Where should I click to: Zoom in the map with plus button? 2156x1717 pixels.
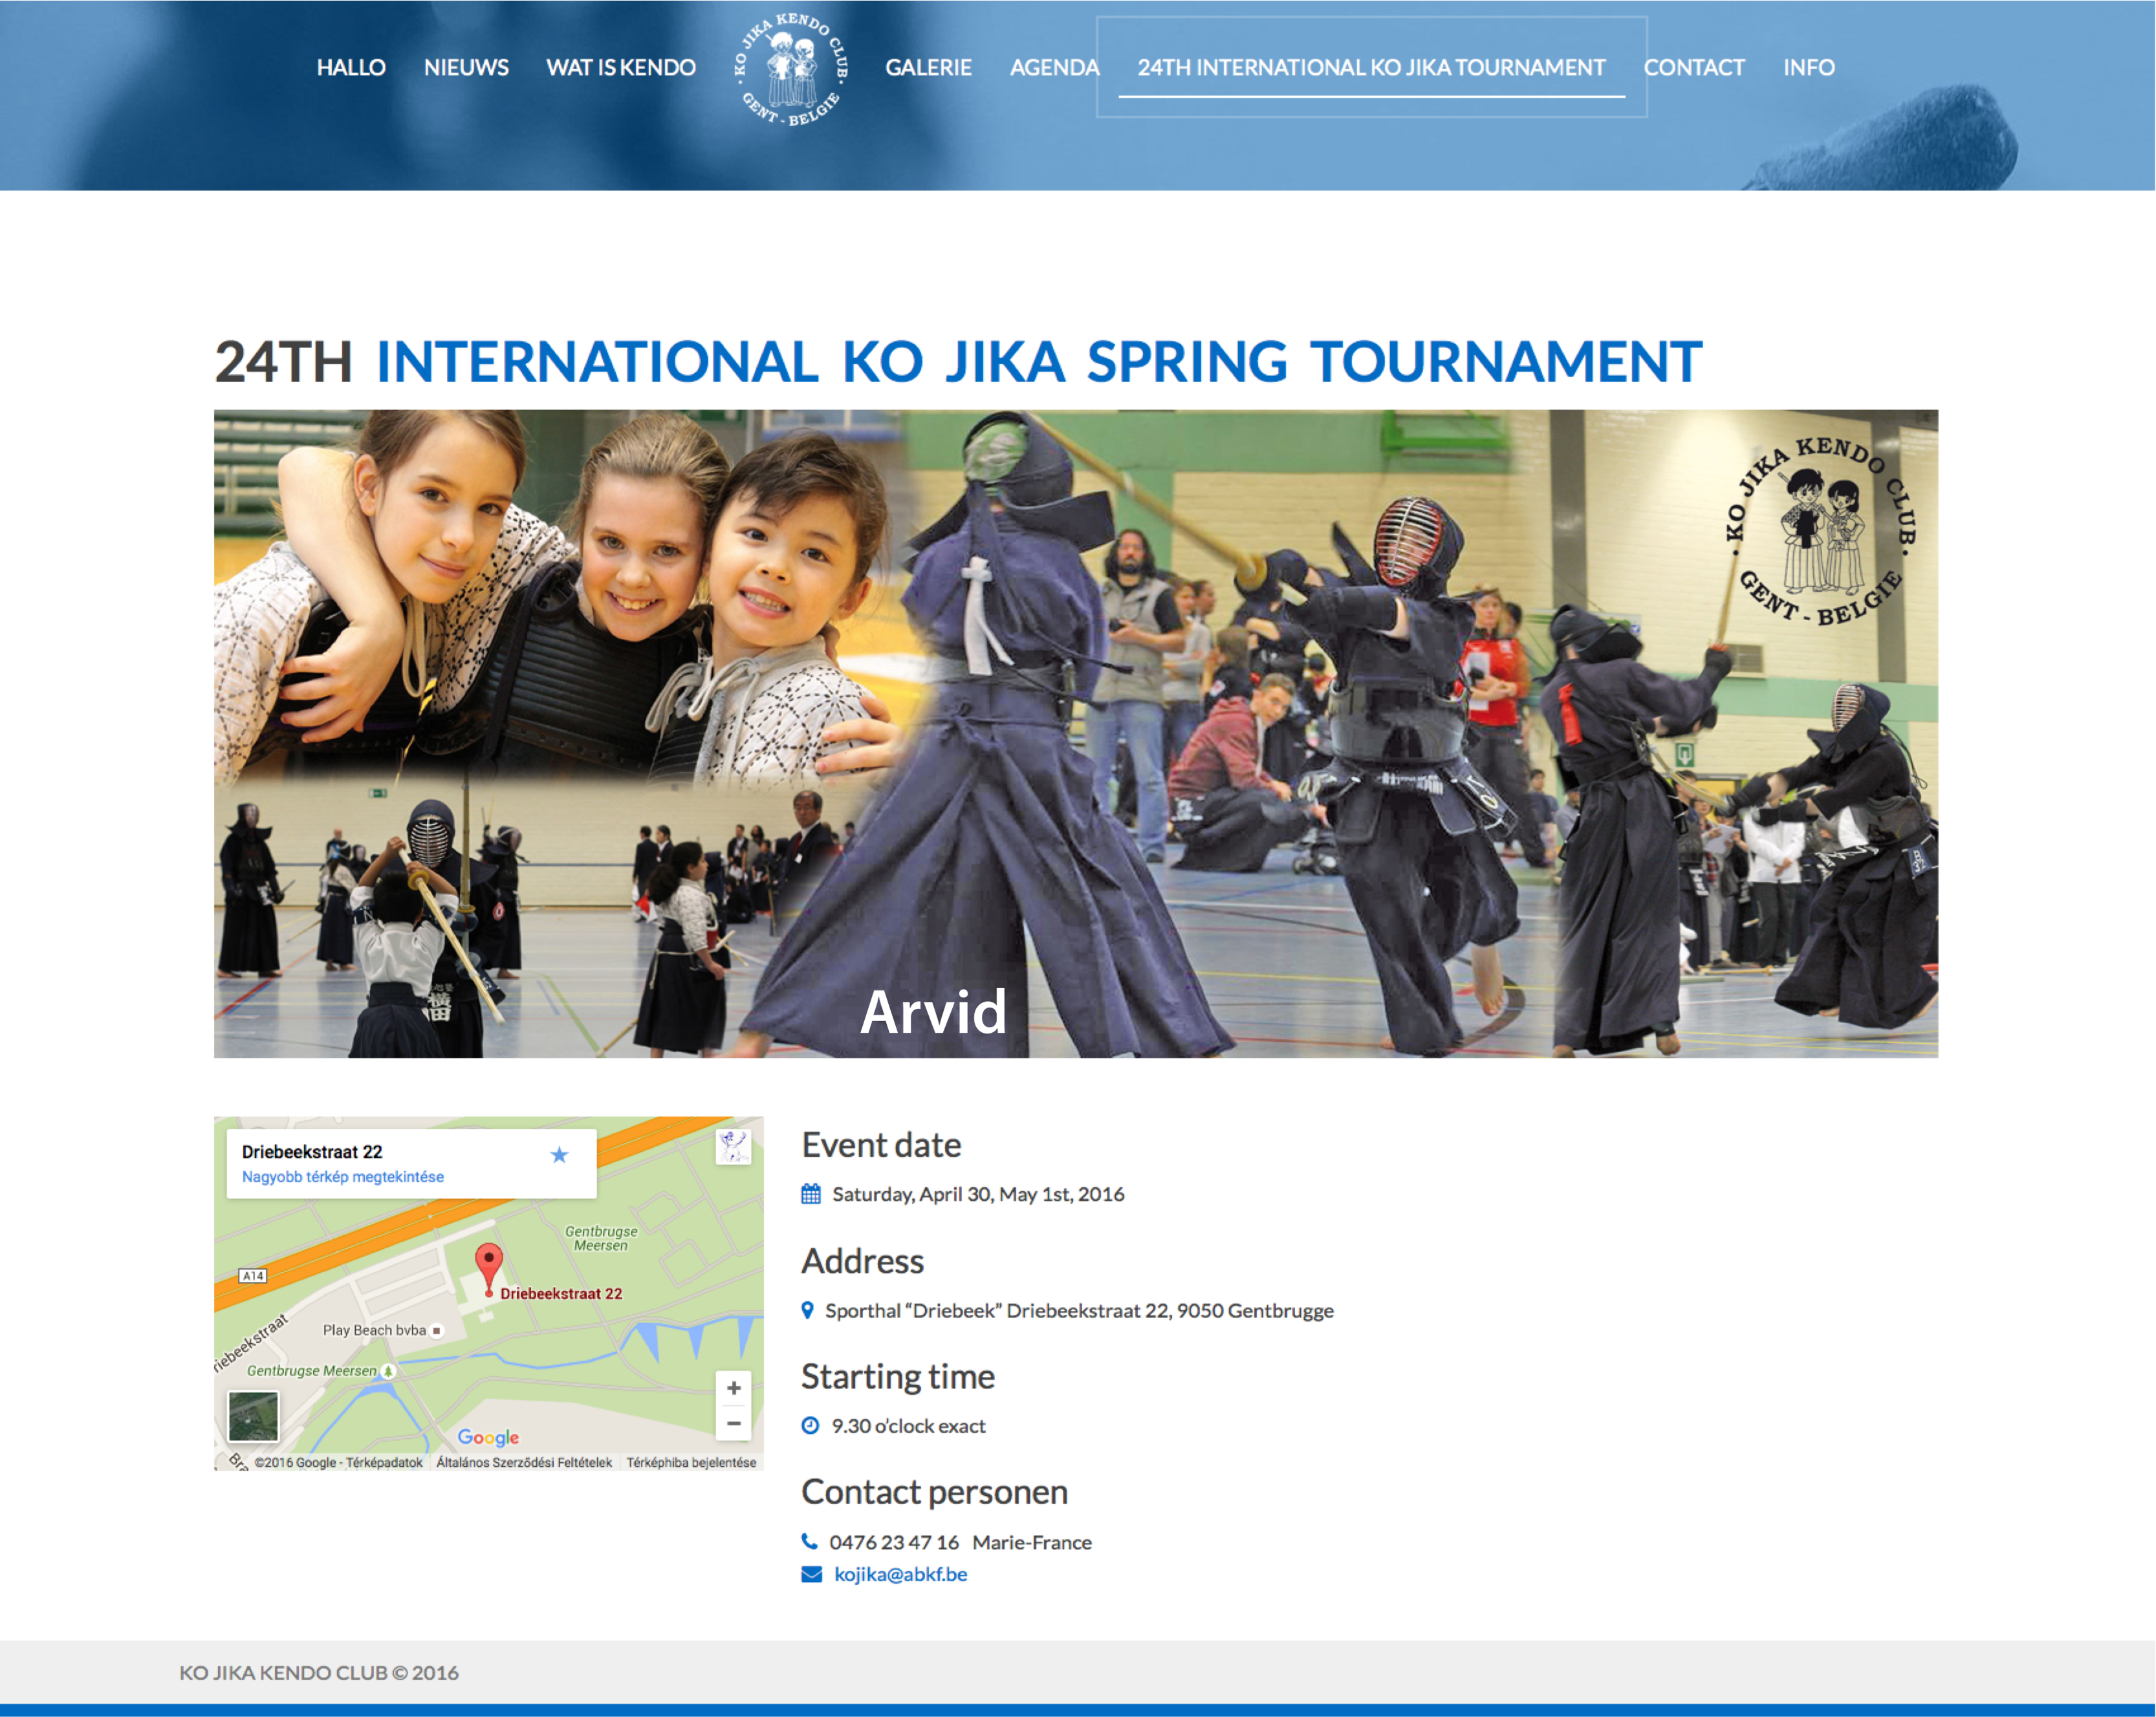click(733, 1388)
